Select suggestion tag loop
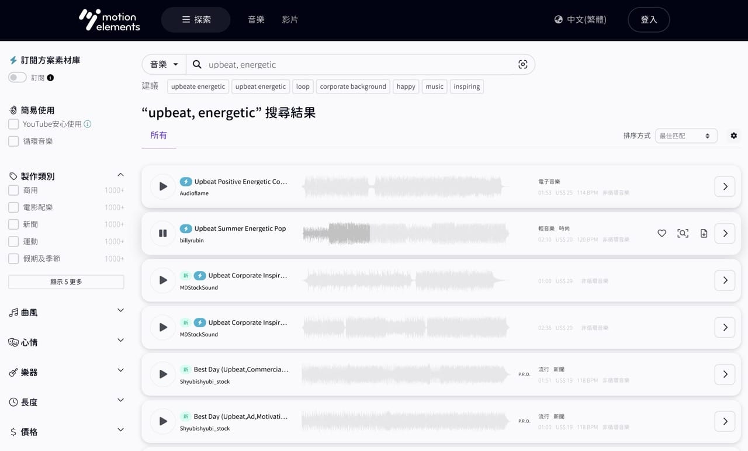Viewport: 748px width, 451px height. coord(303,86)
